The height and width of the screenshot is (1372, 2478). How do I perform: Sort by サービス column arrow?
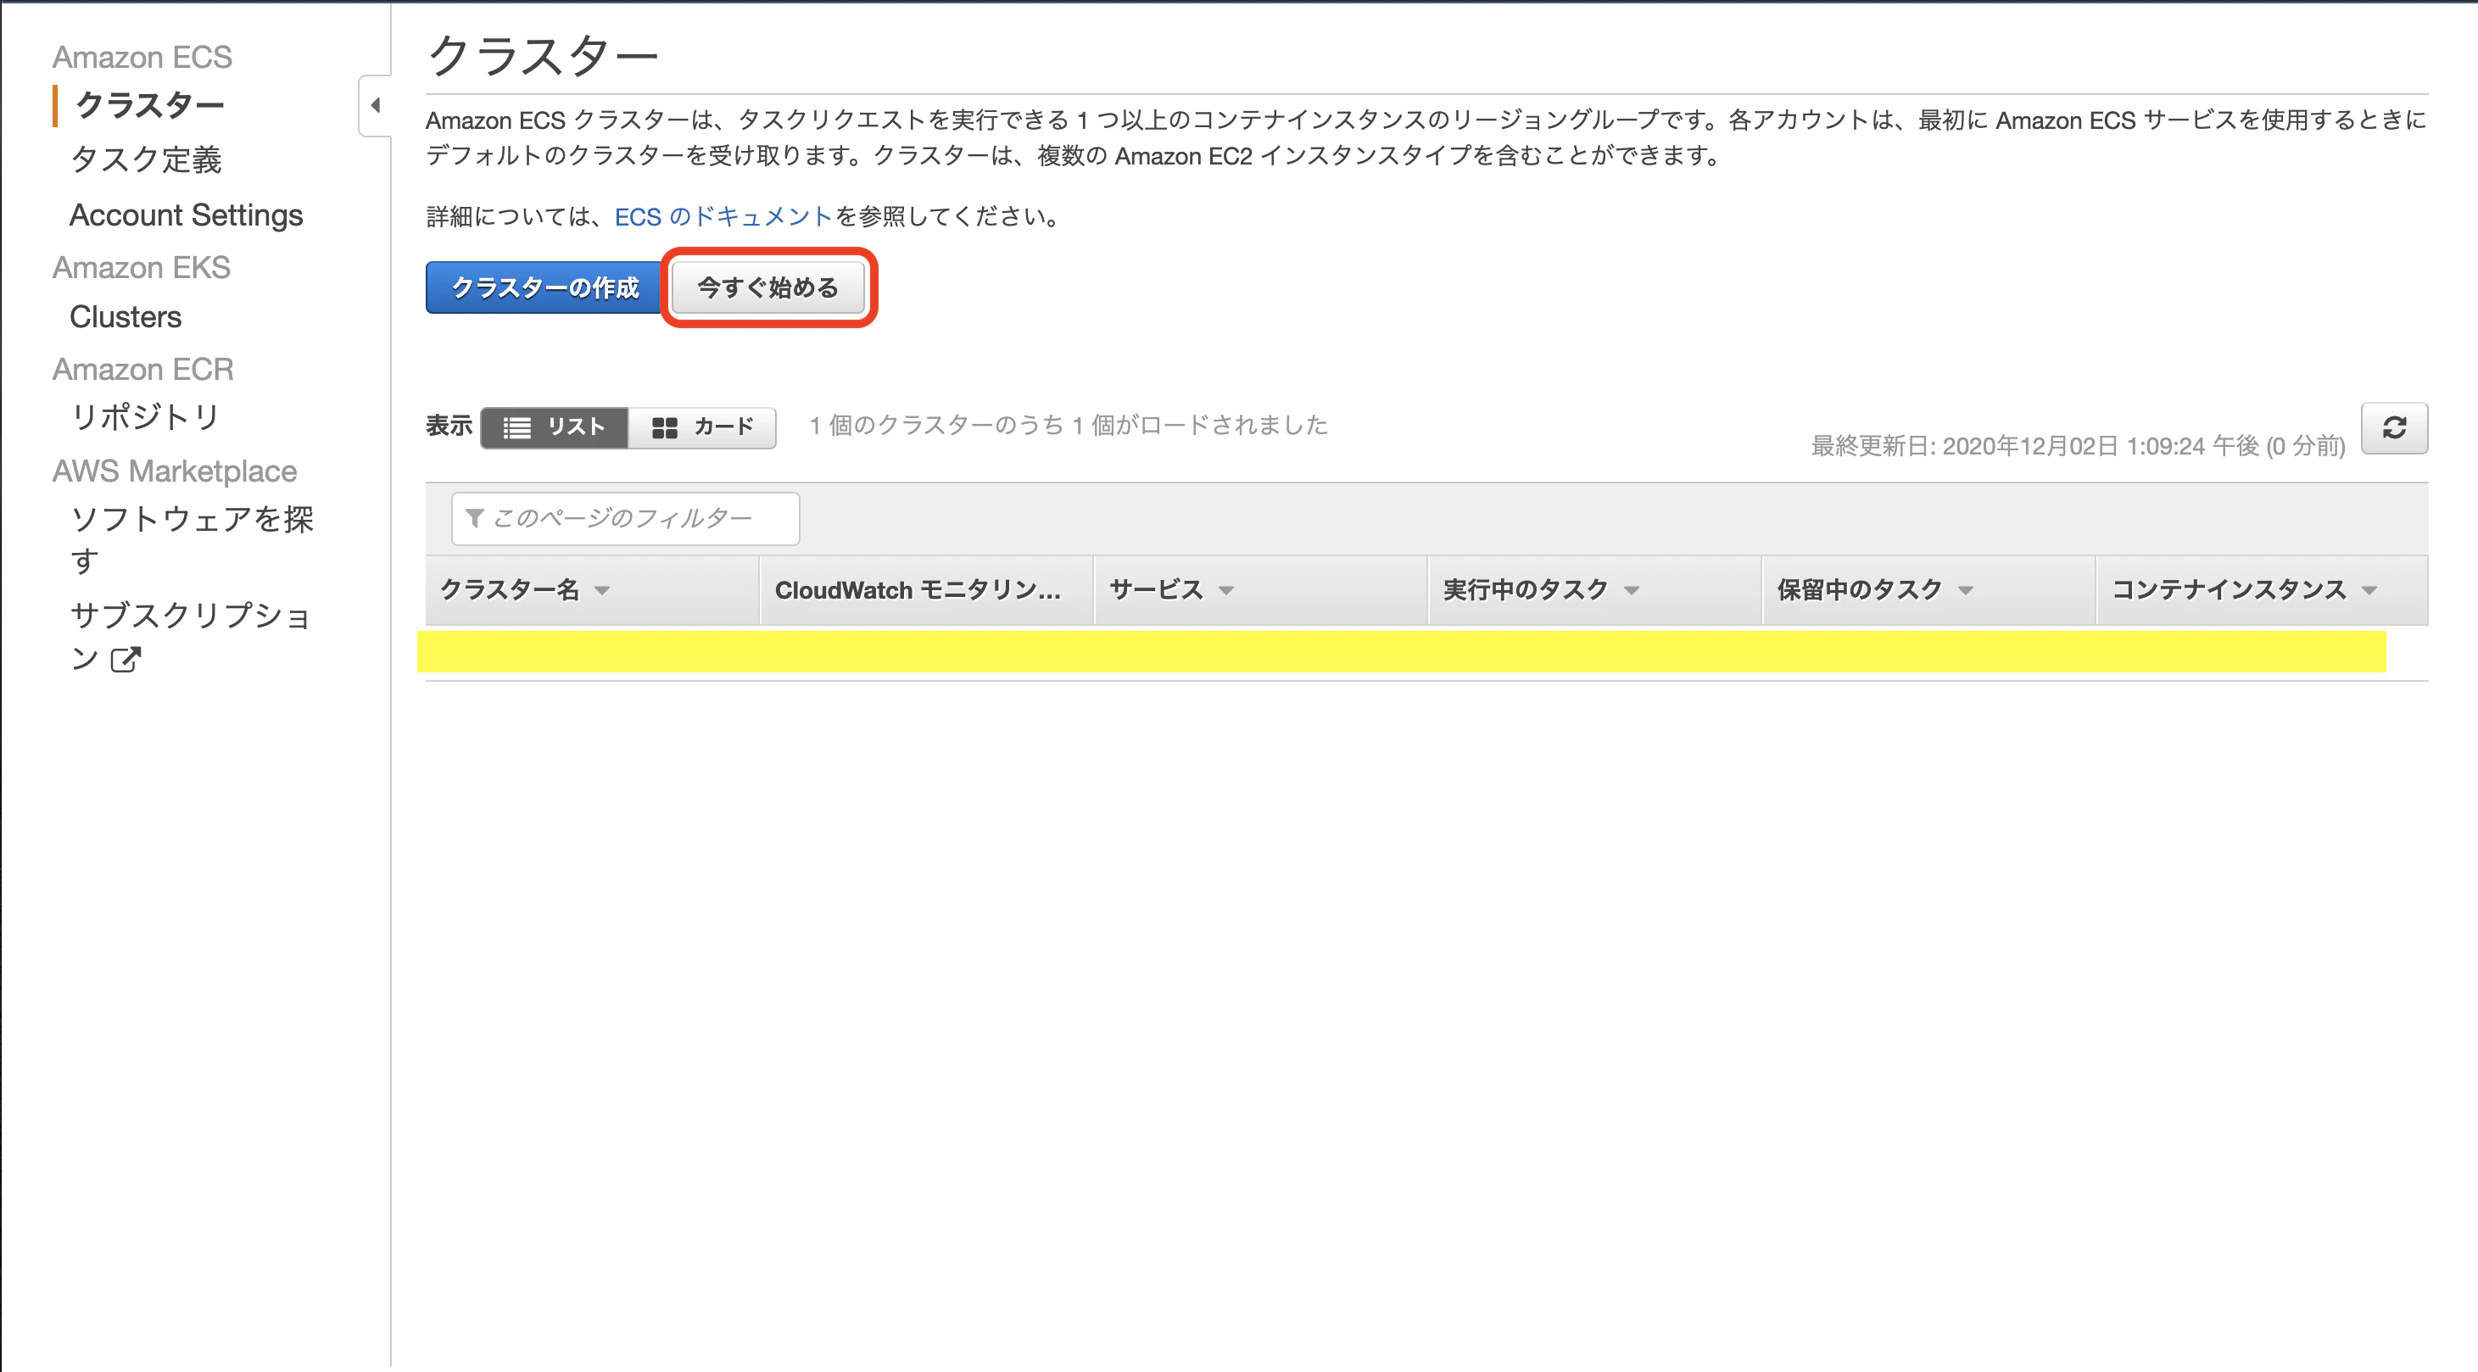[1226, 591]
